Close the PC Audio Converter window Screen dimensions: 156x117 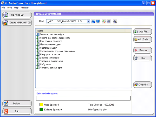tap(153, 3)
